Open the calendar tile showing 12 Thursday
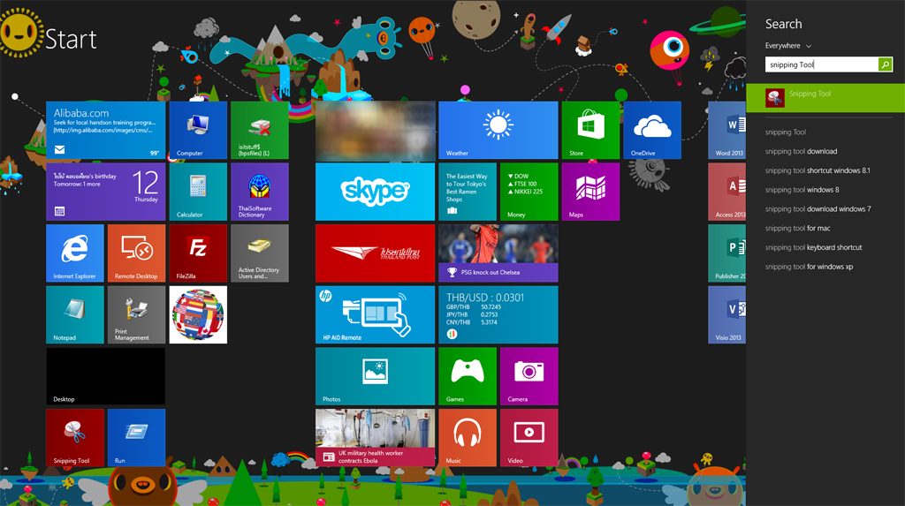Screen dimensions: 905x506 tap(106, 192)
